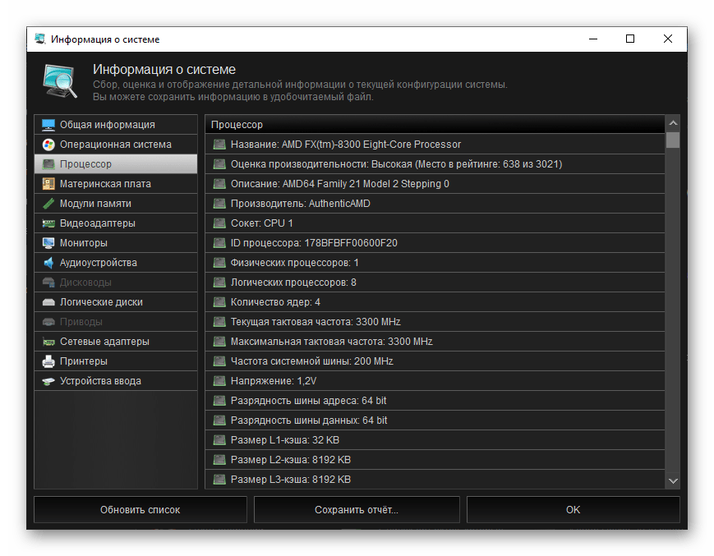Select the Текущая тактовая частота row
This screenshot has height=556, width=714.
click(x=435, y=322)
